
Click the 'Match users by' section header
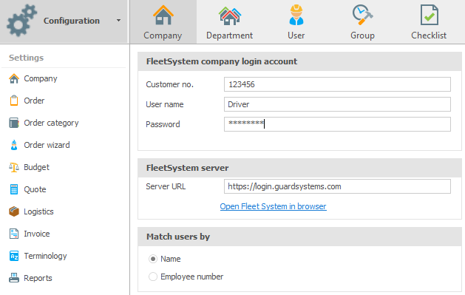[178, 237]
